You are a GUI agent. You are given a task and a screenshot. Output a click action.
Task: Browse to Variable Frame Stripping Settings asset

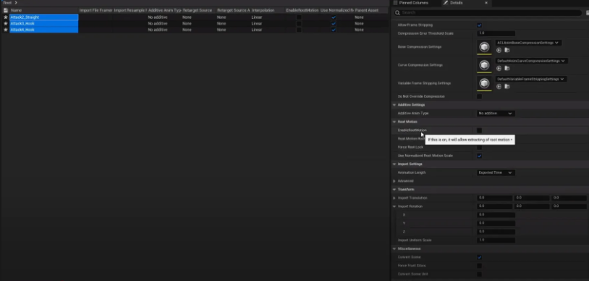pos(507,86)
